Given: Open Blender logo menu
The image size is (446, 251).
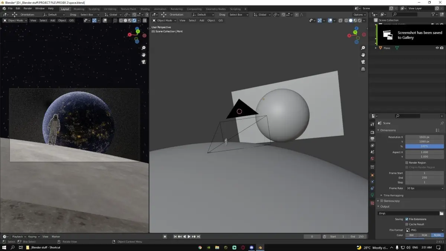Looking at the screenshot, I should pos(4,9).
